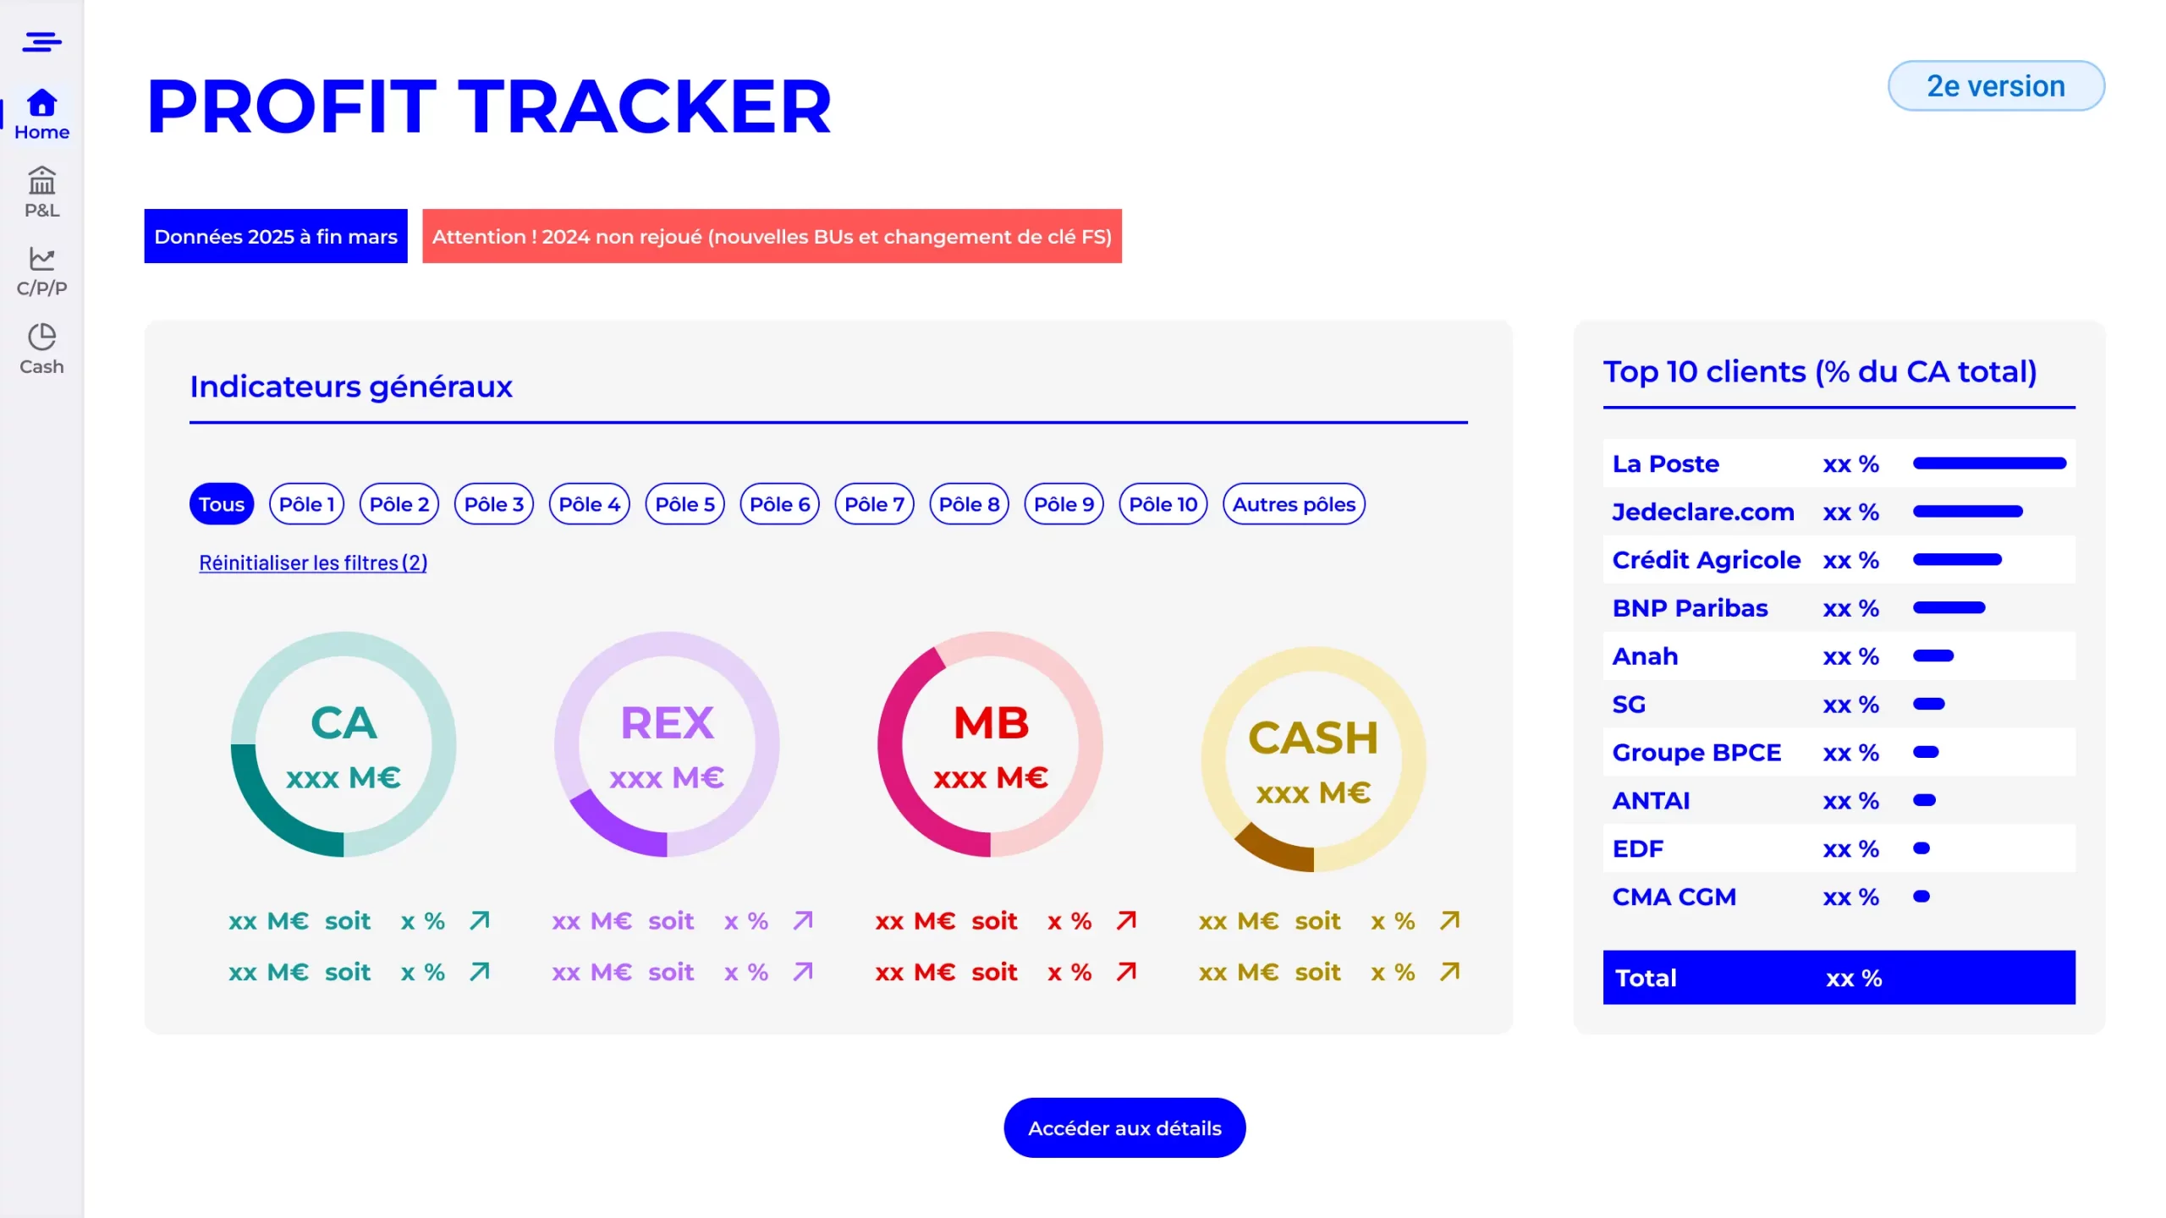Enable the Autres pôles filter
Viewport: 2166px width, 1218px height.
coord(1294,504)
